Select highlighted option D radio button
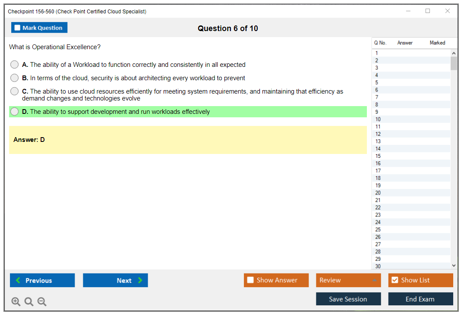 tap(15, 112)
